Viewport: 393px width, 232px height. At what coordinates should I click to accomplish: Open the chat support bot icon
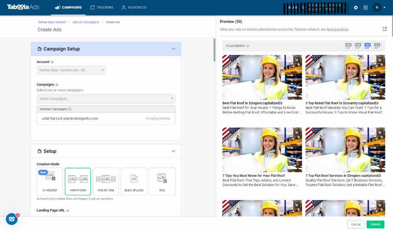point(12,219)
